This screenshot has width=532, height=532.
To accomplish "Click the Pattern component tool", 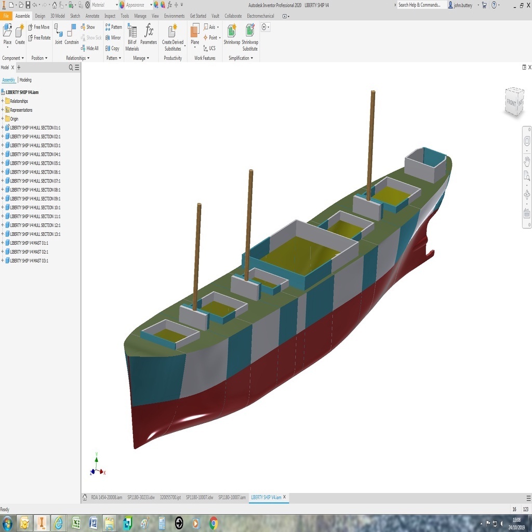I will tap(113, 27).
